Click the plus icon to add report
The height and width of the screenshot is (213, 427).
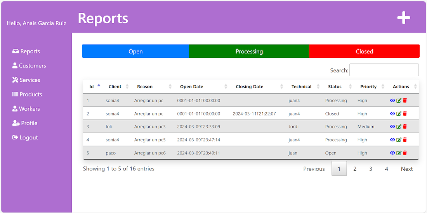point(403,18)
